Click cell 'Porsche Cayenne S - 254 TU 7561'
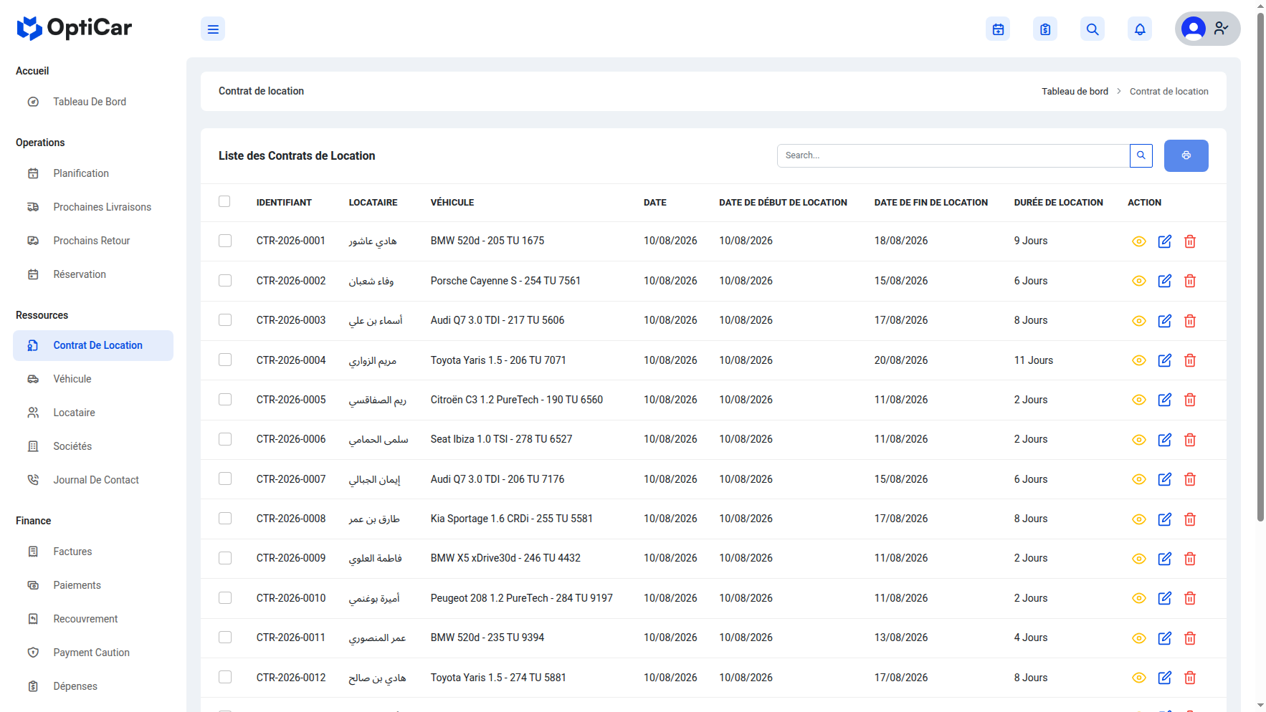 (x=505, y=281)
